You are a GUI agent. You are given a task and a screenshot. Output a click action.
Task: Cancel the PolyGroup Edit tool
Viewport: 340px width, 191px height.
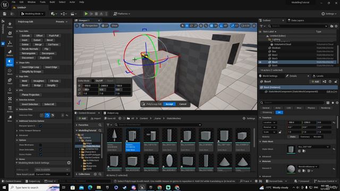[183, 104]
